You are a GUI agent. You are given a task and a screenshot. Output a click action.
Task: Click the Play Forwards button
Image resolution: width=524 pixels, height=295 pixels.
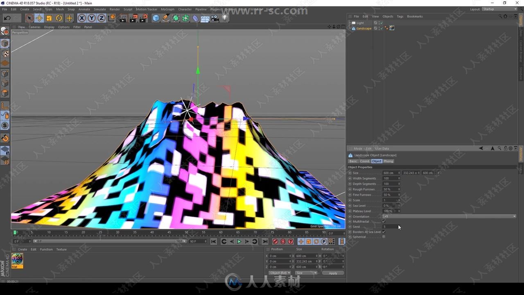239,242
